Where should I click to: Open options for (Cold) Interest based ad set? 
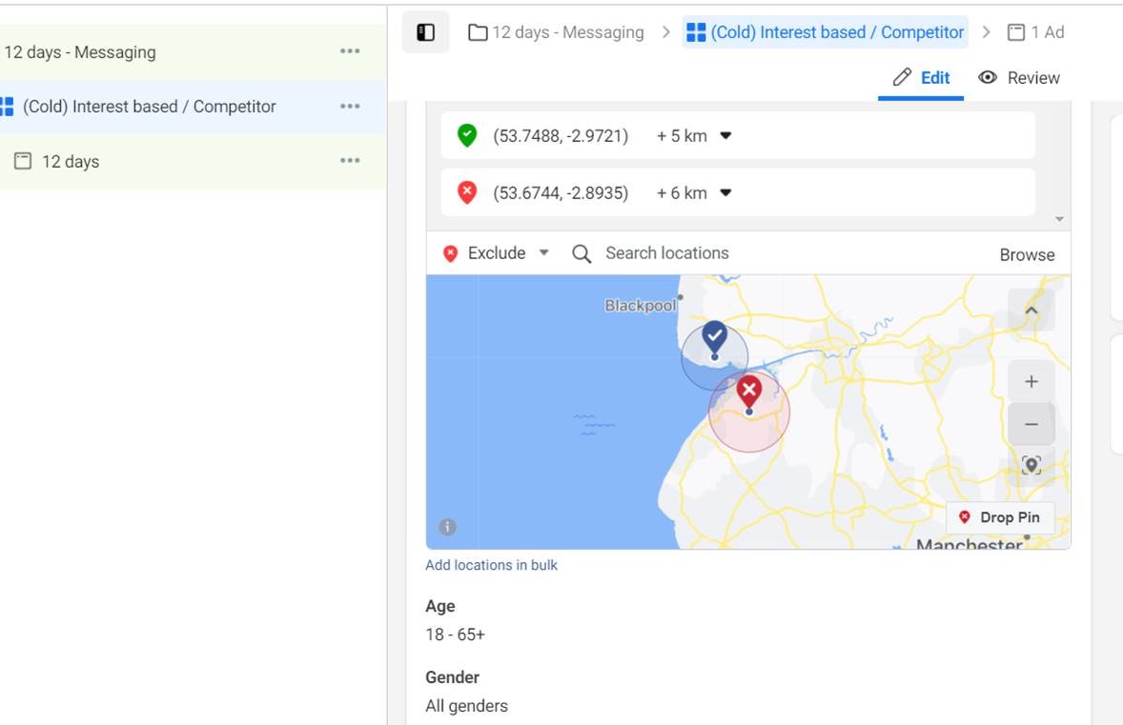(x=350, y=107)
